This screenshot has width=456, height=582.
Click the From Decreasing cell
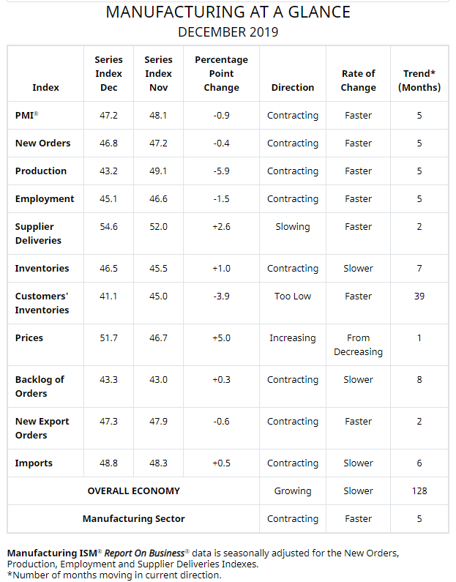click(x=358, y=345)
